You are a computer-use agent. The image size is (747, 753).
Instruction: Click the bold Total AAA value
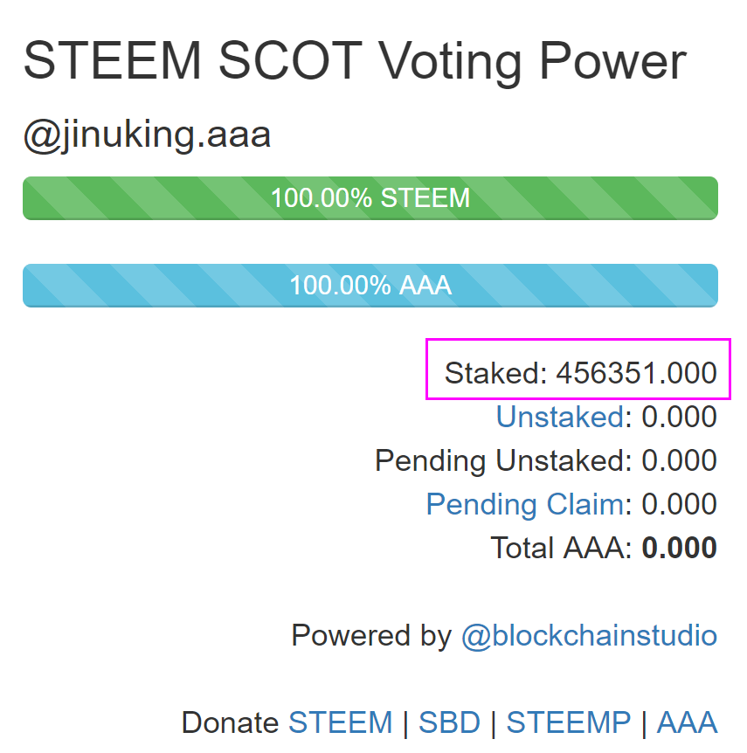(679, 549)
